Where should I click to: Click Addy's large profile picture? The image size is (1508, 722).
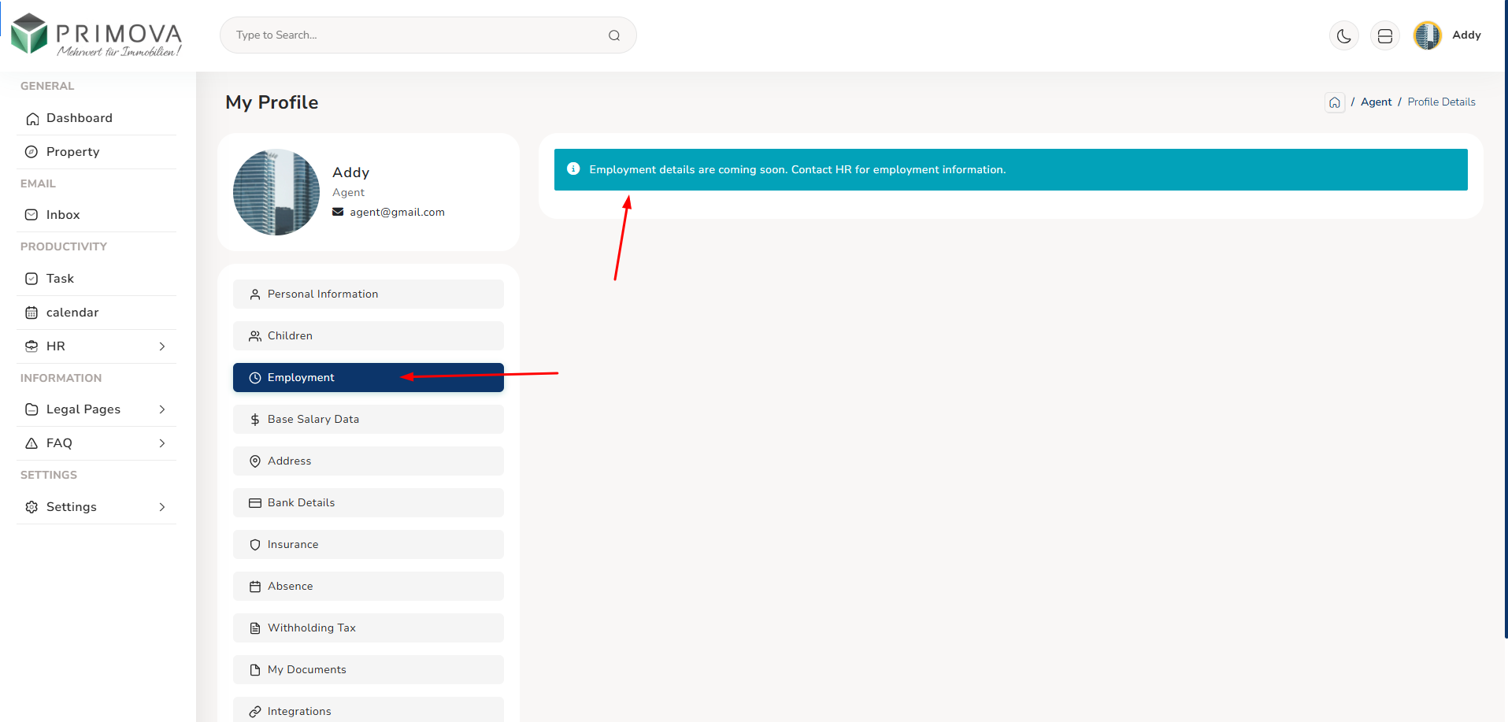click(x=276, y=192)
